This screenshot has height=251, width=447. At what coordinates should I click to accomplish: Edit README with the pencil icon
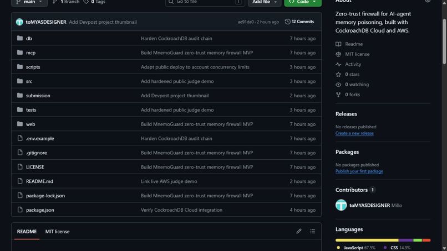298,232
